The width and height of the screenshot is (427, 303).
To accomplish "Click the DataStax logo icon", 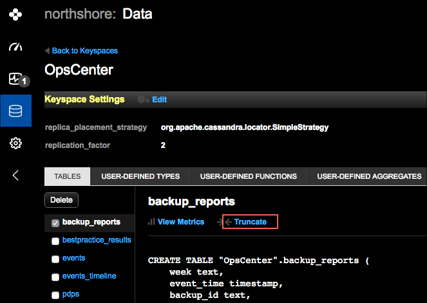I will click(15, 15).
